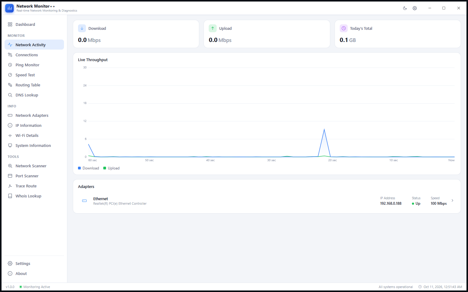Click the Upload 0.0 Mbps value
The image size is (468, 292).
point(220,40)
